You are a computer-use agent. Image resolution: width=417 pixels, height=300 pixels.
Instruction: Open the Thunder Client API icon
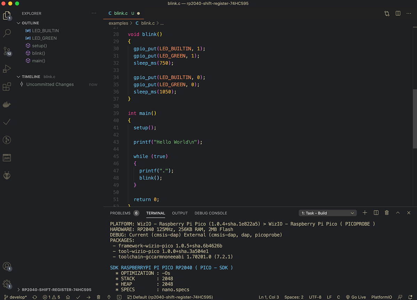7,157
